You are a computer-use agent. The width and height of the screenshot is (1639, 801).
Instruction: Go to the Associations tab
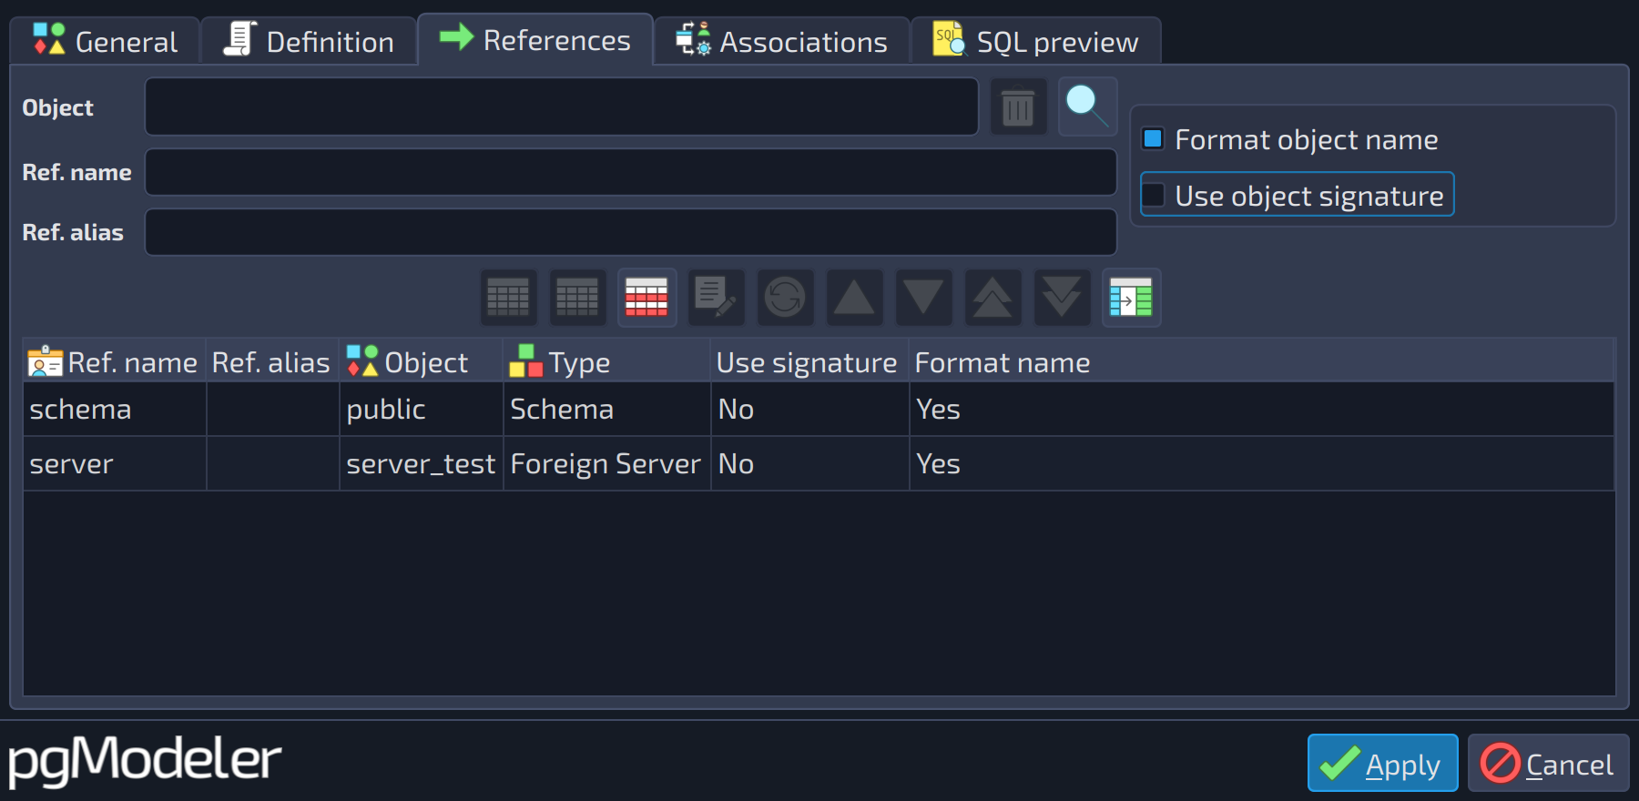[x=782, y=42]
